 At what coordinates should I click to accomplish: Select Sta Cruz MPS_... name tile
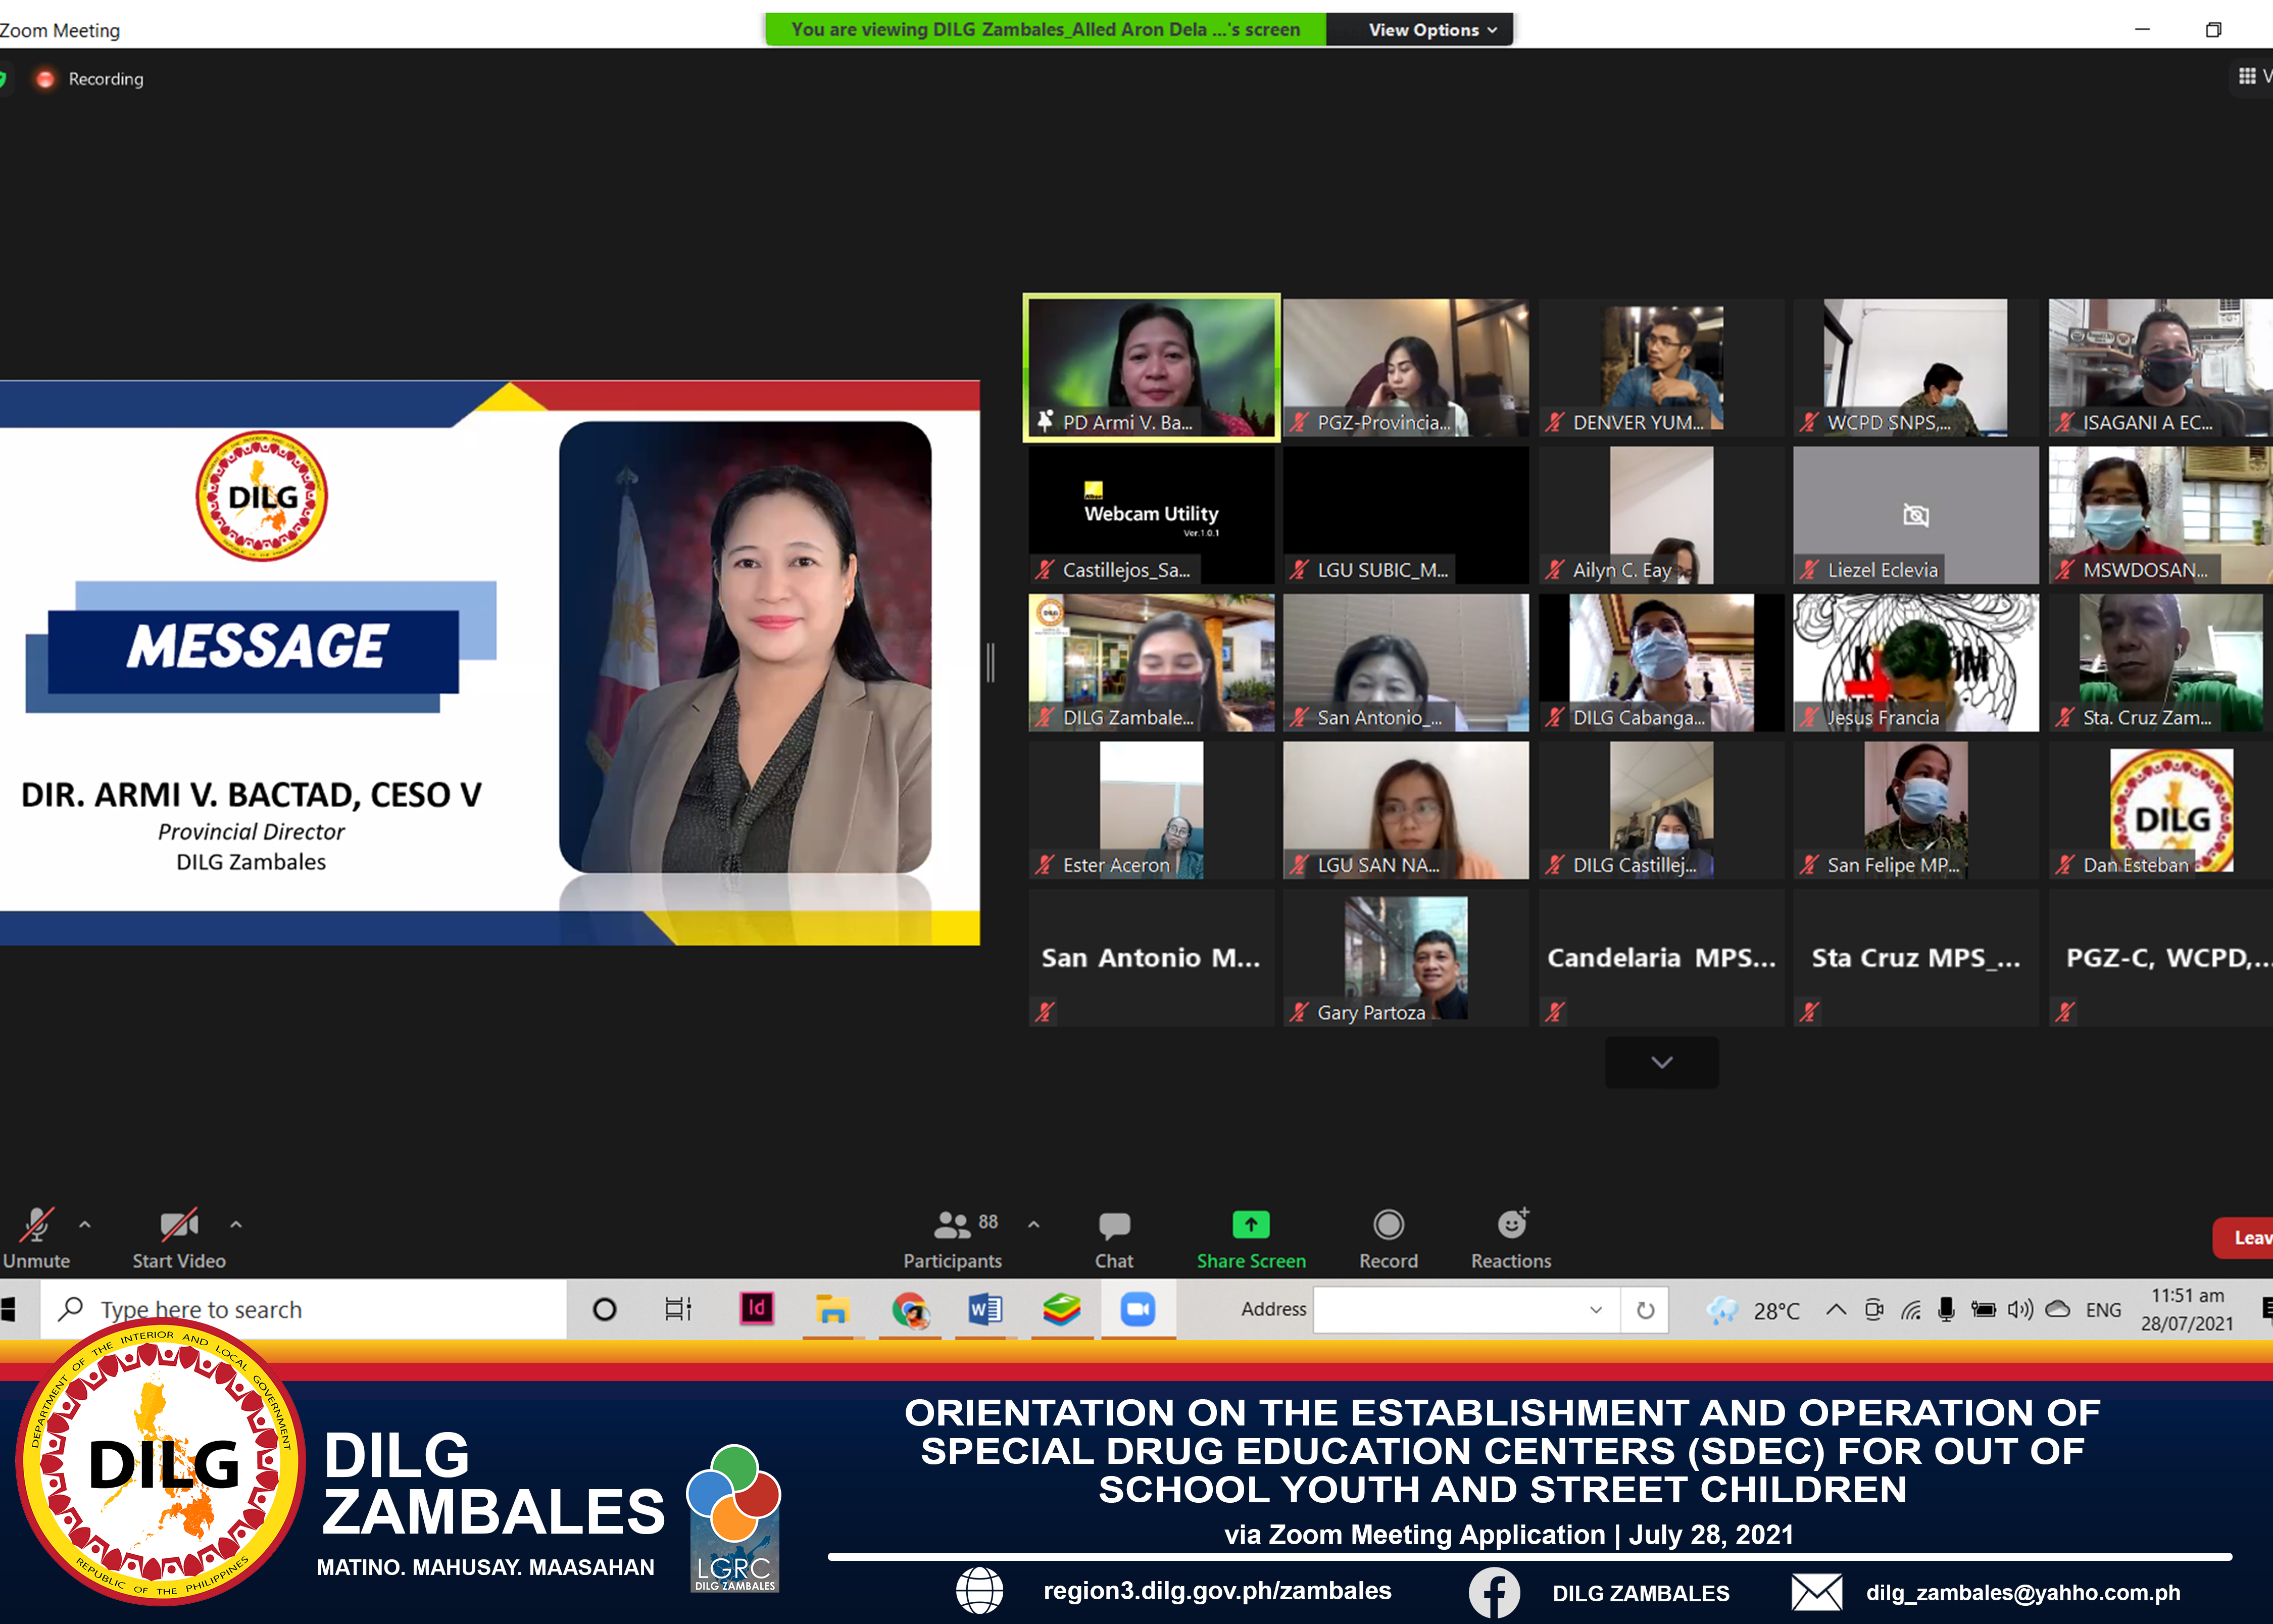[1916, 958]
